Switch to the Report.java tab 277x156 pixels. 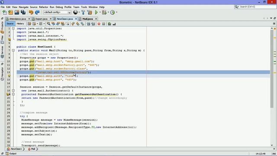coord(41,19)
